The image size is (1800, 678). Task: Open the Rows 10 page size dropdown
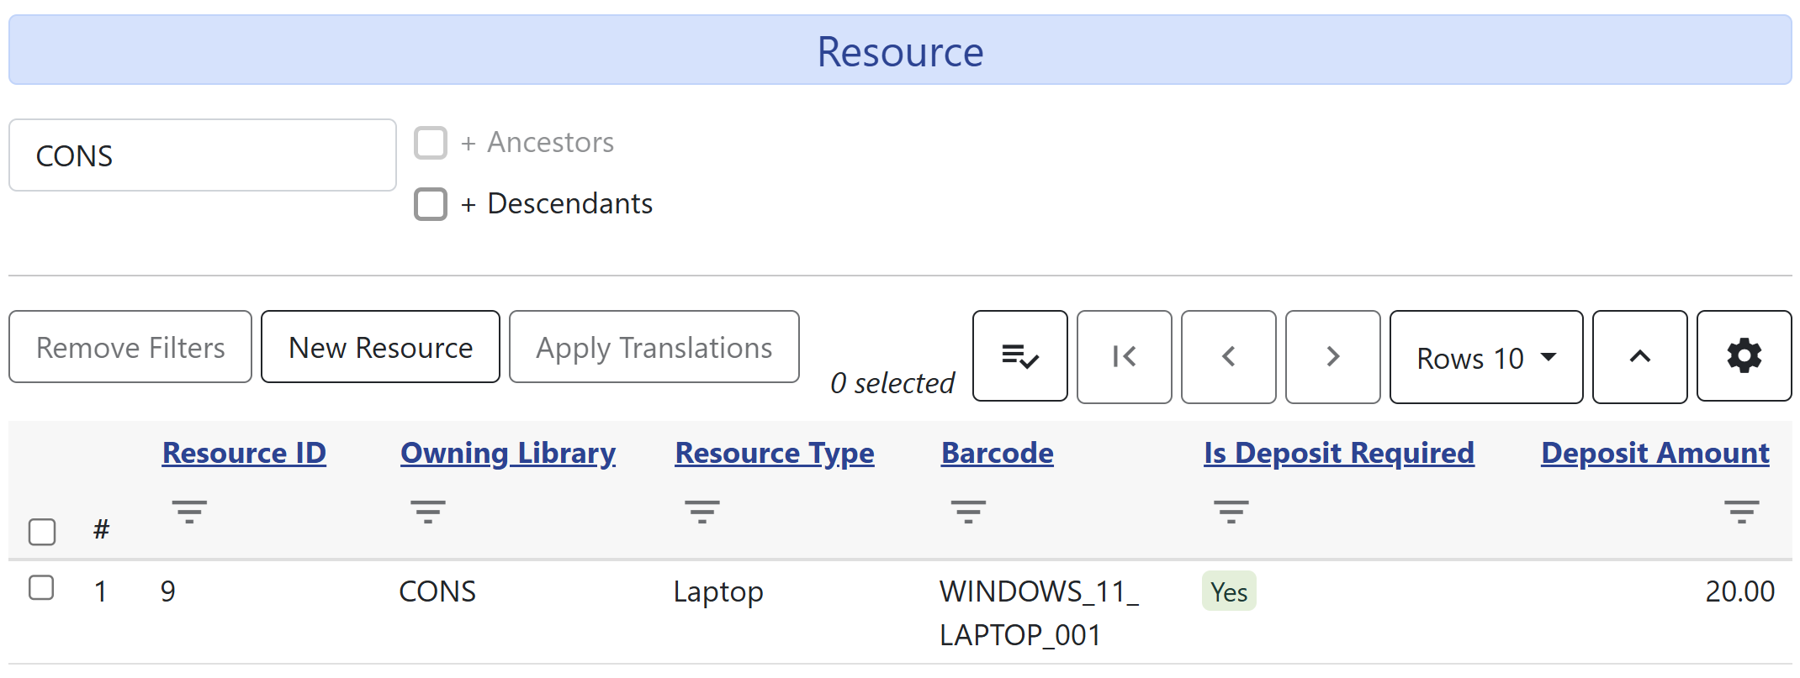1486,357
